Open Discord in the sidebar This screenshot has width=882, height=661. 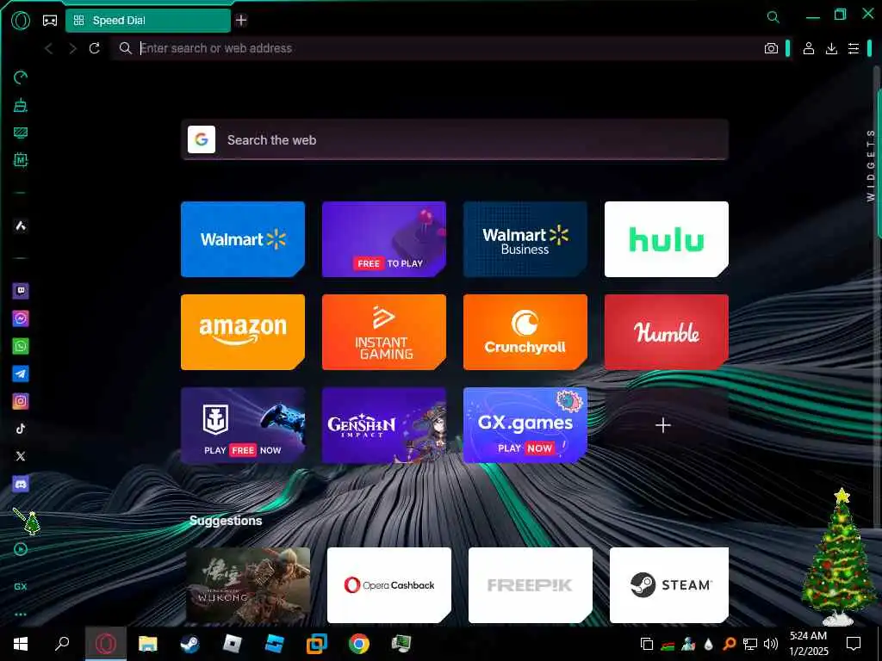(x=21, y=484)
